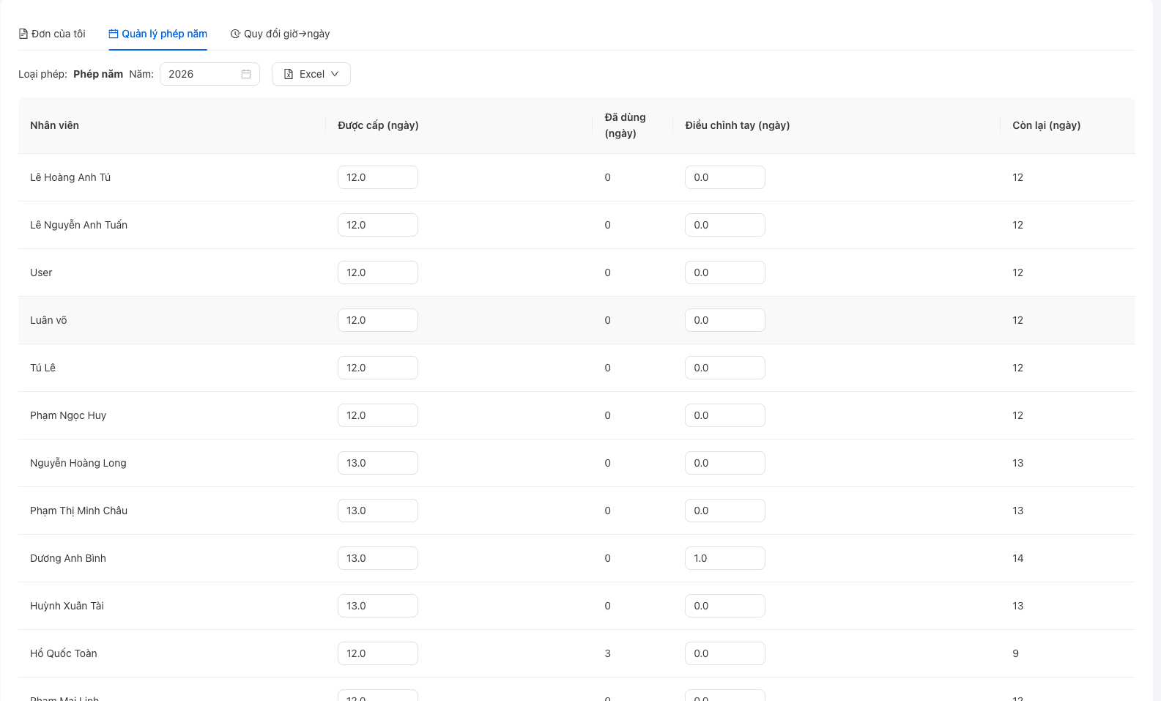
Task: Click the Nhân viên column header
Action: coord(172,125)
